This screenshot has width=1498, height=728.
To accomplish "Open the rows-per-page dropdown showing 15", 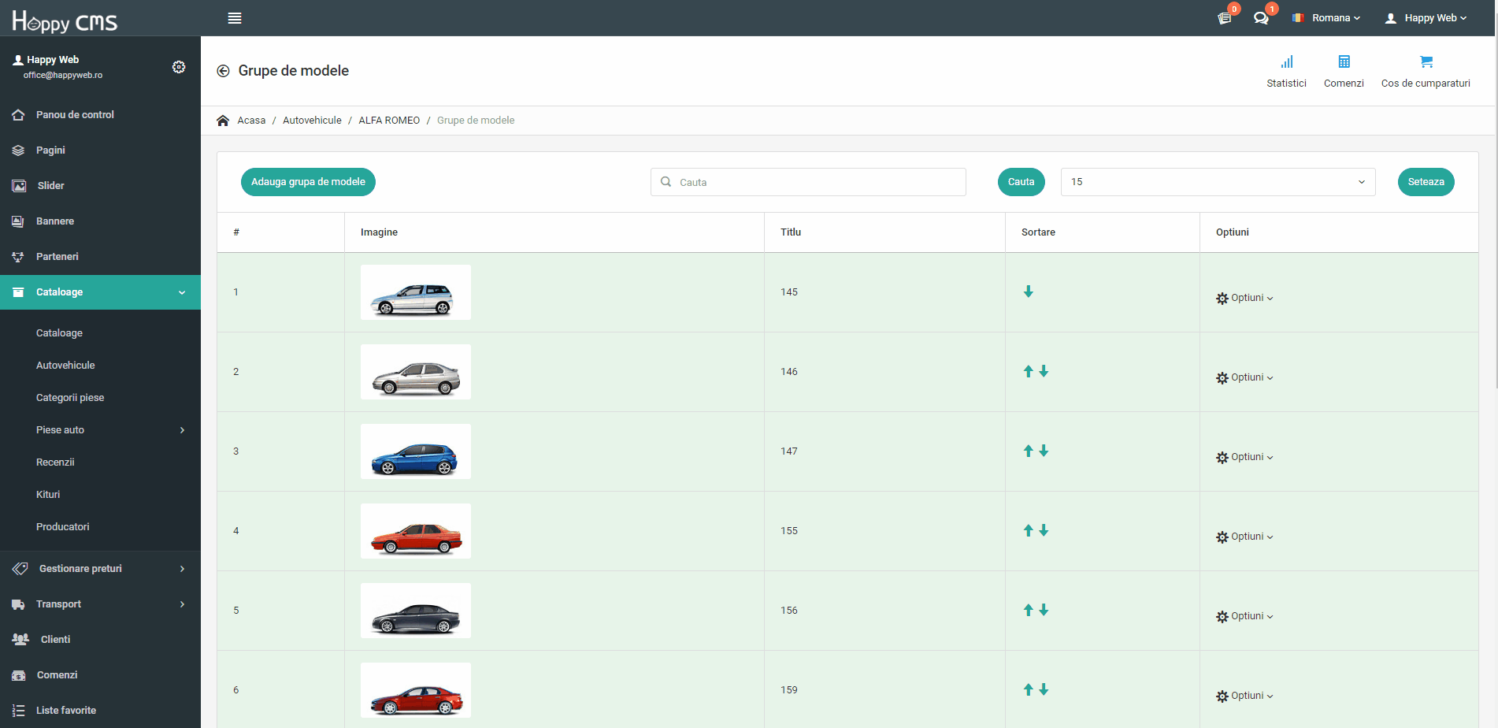I will click(x=1218, y=182).
